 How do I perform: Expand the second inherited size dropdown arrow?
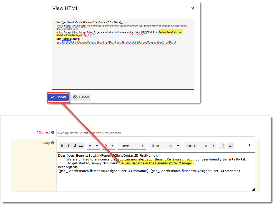pos(213,146)
